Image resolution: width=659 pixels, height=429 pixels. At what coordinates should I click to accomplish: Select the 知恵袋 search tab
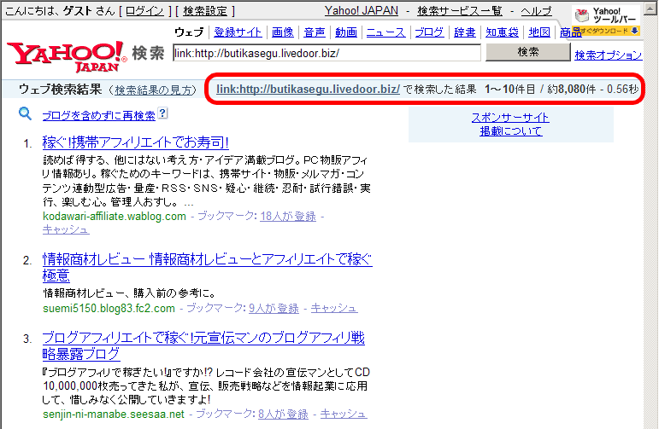(x=502, y=32)
